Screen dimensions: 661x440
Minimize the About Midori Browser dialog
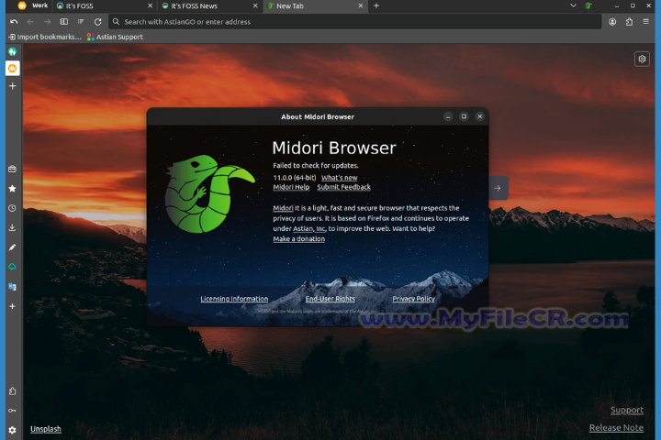tap(448, 116)
